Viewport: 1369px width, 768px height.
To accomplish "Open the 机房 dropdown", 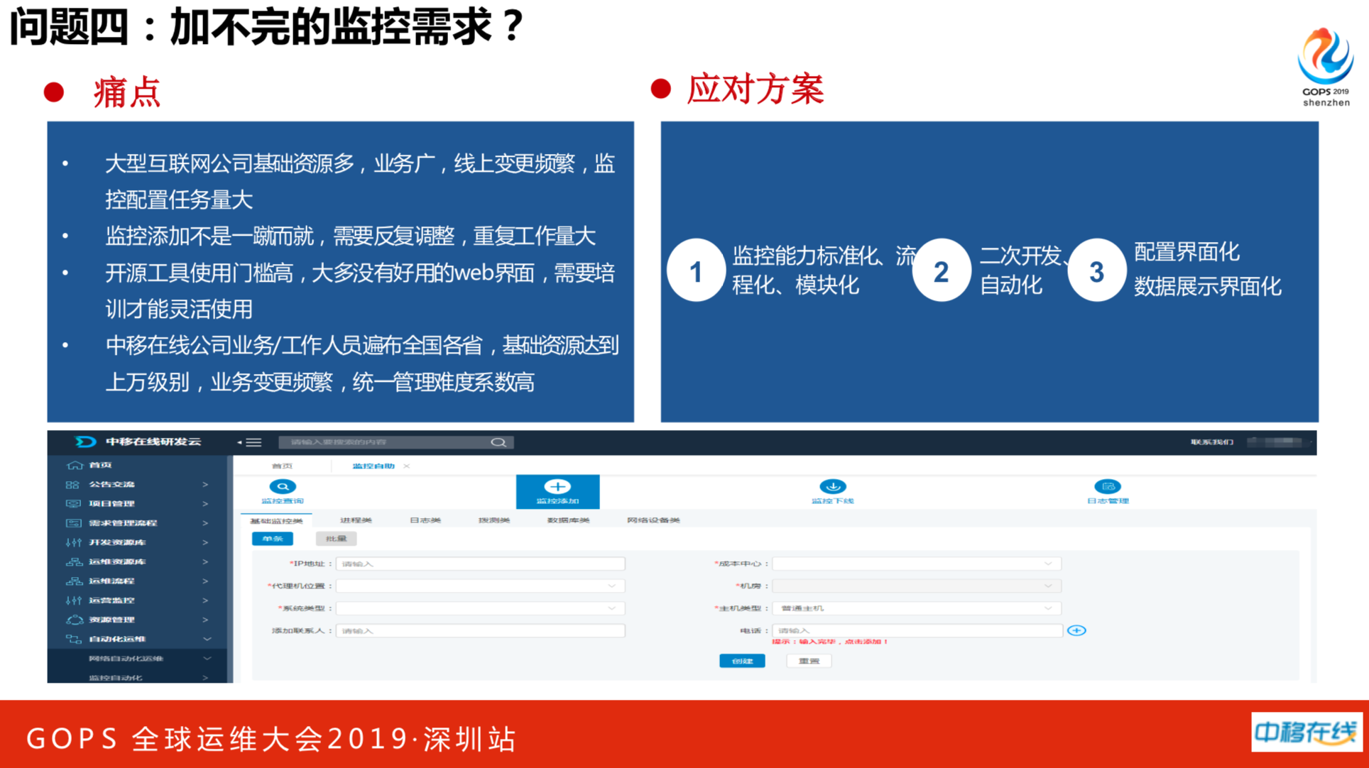I will (x=917, y=586).
